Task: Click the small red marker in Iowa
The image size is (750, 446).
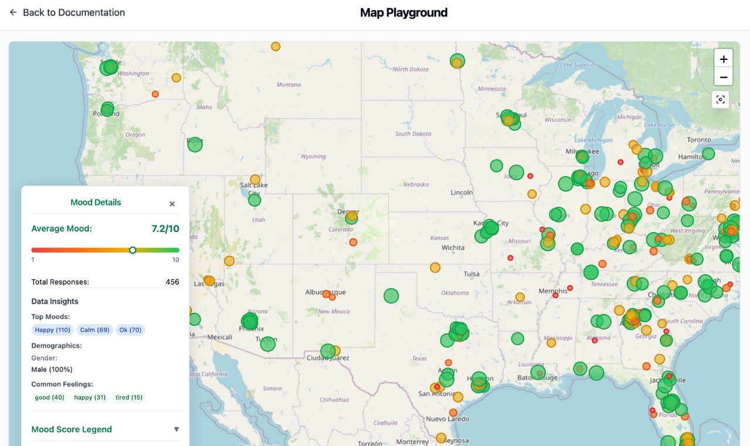Action: click(x=530, y=176)
